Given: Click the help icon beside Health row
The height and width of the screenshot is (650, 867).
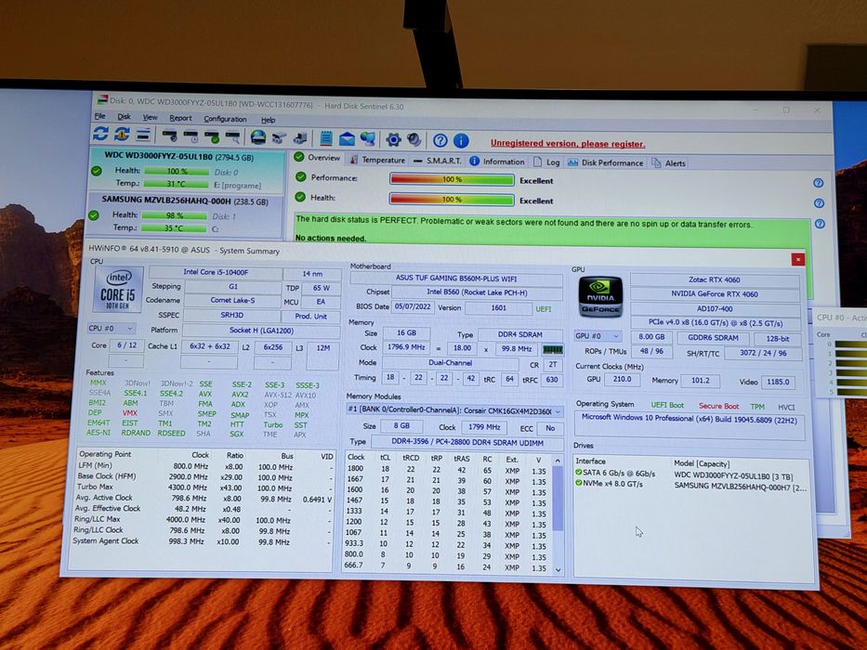Looking at the screenshot, I should [x=819, y=203].
